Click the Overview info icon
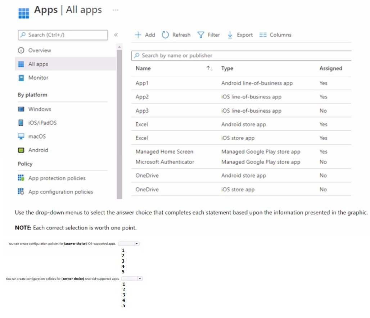The width and height of the screenshot is (370, 318). click(21, 50)
